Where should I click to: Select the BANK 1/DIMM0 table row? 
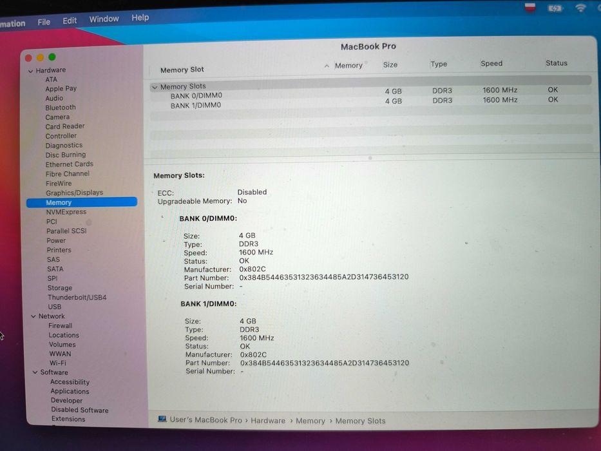point(370,103)
